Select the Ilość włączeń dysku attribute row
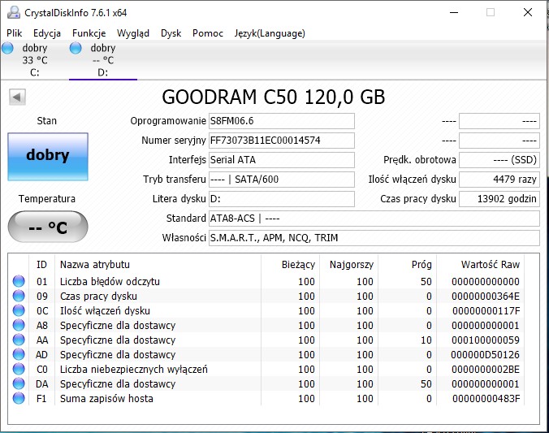This screenshot has width=549, height=433. pyautogui.click(x=266, y=311)
